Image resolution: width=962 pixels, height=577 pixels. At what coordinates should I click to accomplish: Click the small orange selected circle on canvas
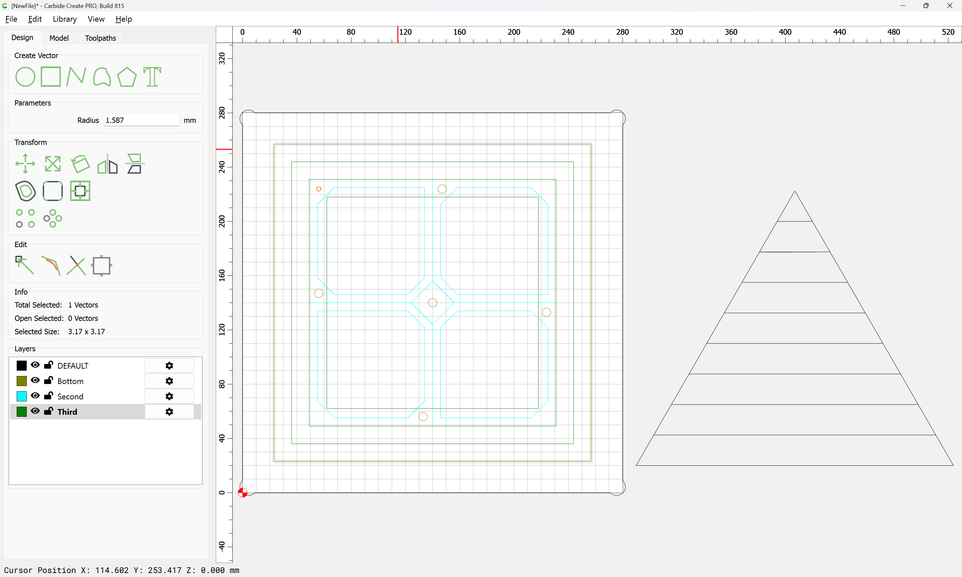[319, 189]
